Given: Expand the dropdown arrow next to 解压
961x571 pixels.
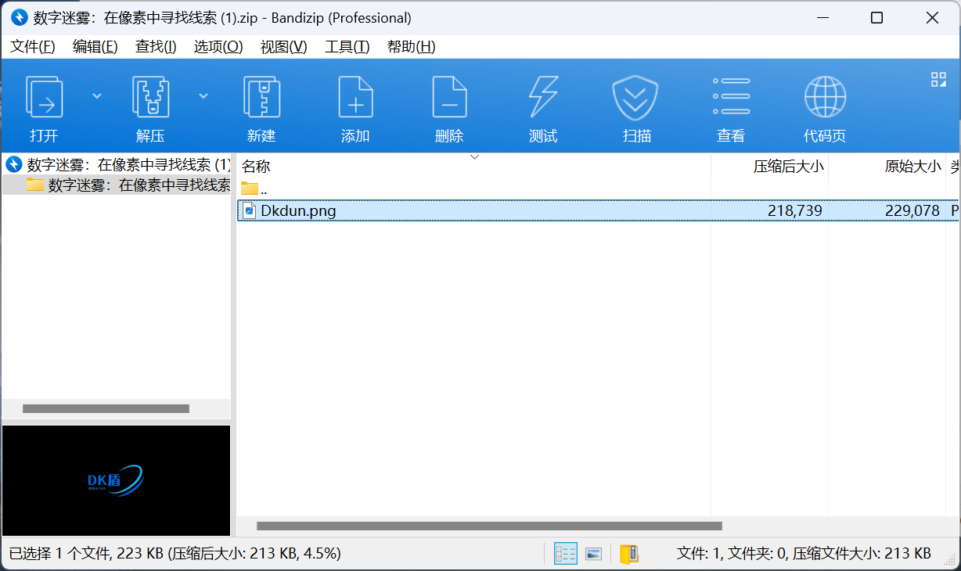Looking at the screenshot, I should [x=203, y=96].
